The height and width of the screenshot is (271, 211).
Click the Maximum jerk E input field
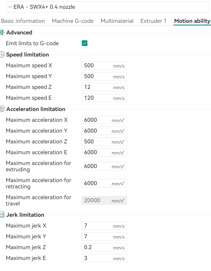pos(98,258)
